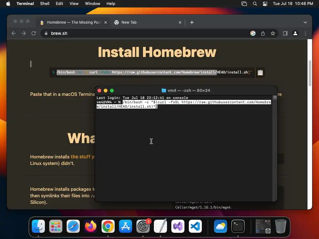Viewport: 319px width, 239px height.
Task: Click the Chrome page vertical scrollbar
Action: click(310, 73)
